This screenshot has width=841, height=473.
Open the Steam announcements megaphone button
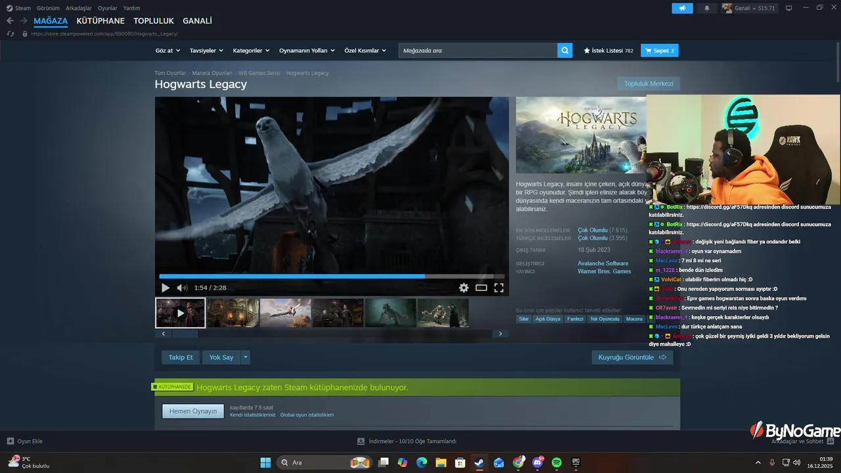pyautogui.click(x=682, y=8)
